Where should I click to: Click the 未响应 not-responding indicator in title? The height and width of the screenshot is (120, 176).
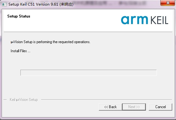pyautogui.click(x=67, y=4)
